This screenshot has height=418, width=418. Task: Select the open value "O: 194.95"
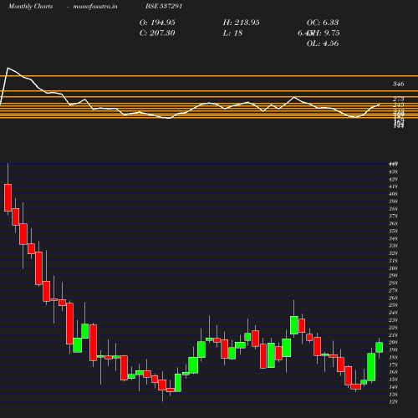point(157,23)
